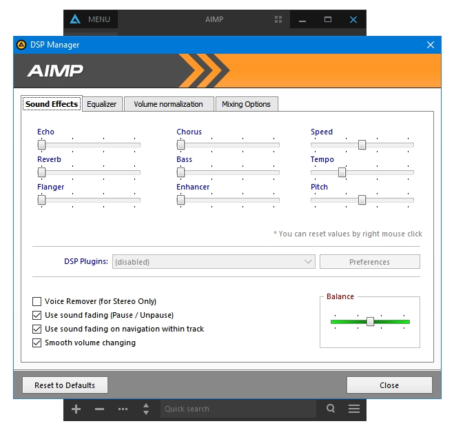Click the magnifier search icon
The image size is (454, 428).
331,409
